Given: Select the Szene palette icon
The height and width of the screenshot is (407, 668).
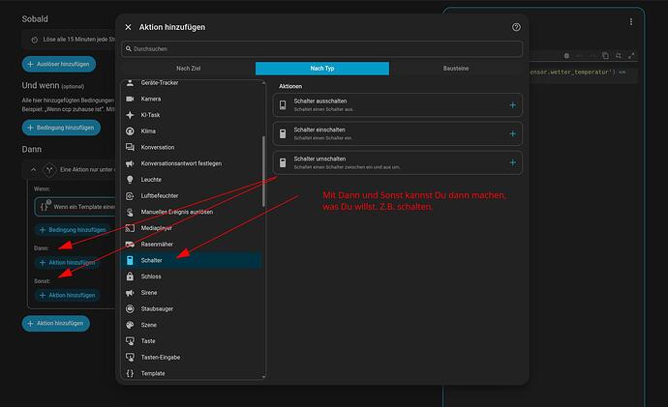Looking at the screenshot, I should 130,325.
